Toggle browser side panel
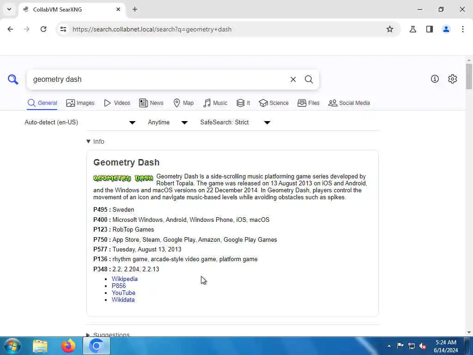This screenshot has height=355, width=473. [x=430, y=29]
